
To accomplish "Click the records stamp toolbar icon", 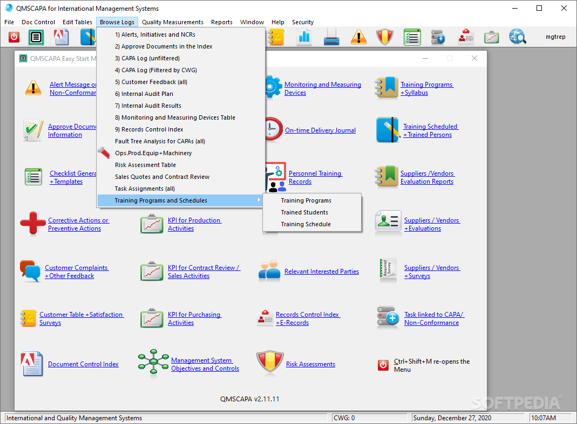I will click(466, 37).
